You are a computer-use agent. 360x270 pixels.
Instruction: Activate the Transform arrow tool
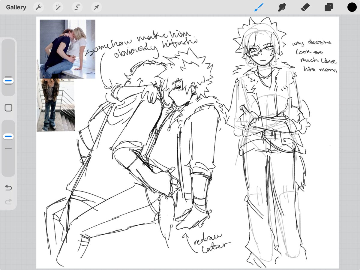[96, 7]
